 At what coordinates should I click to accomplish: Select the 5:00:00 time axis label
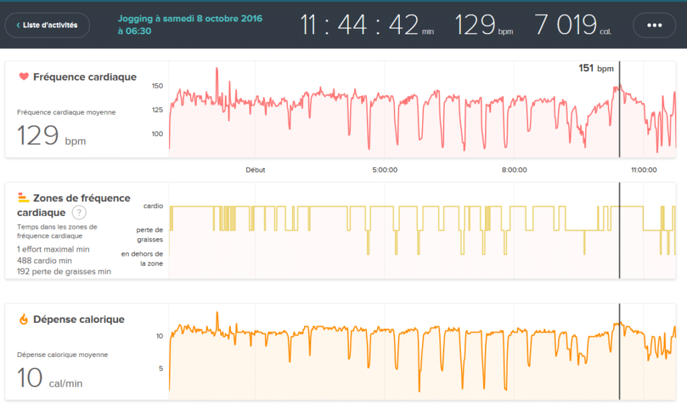[x=384, y=170]
